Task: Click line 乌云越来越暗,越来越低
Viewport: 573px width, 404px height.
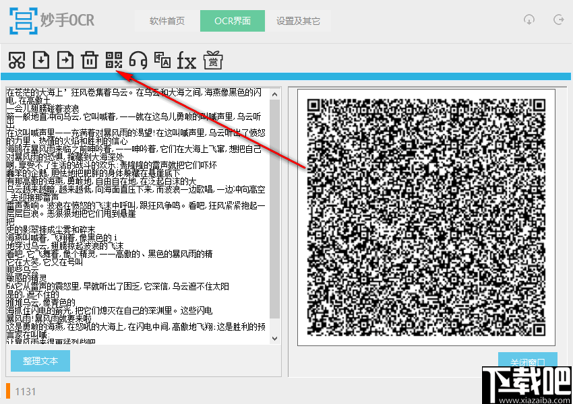Action: (135, 190)
